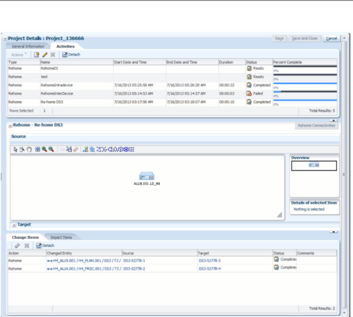The image size is (353, 317).
Task: Choose the pan hand tool
Action: click(x=29, y=150)
